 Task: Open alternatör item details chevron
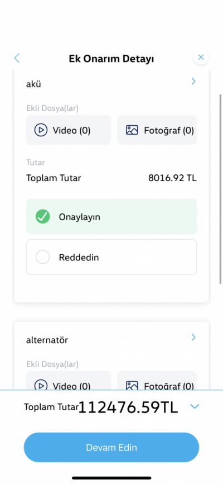(x=193, y=337)
